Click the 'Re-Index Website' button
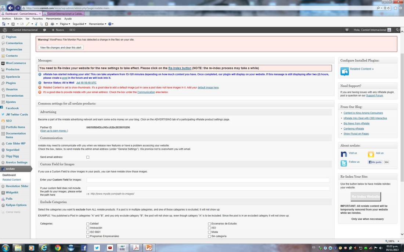The width and height of the screenshot is (404, 252). pos(365,197)
